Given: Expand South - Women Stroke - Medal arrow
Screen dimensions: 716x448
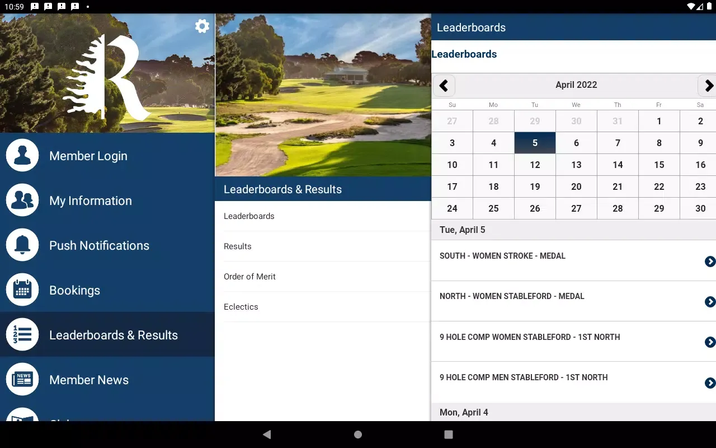Looking at the screenshot, I should point(710,262).
